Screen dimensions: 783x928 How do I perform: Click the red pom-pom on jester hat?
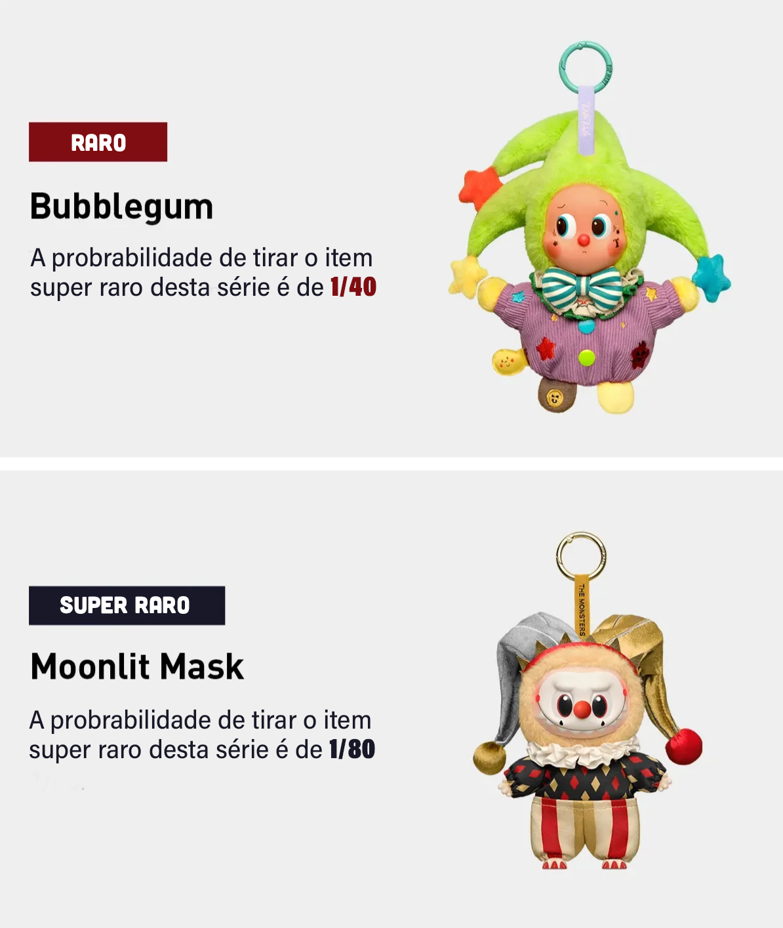tap(684, 746)
